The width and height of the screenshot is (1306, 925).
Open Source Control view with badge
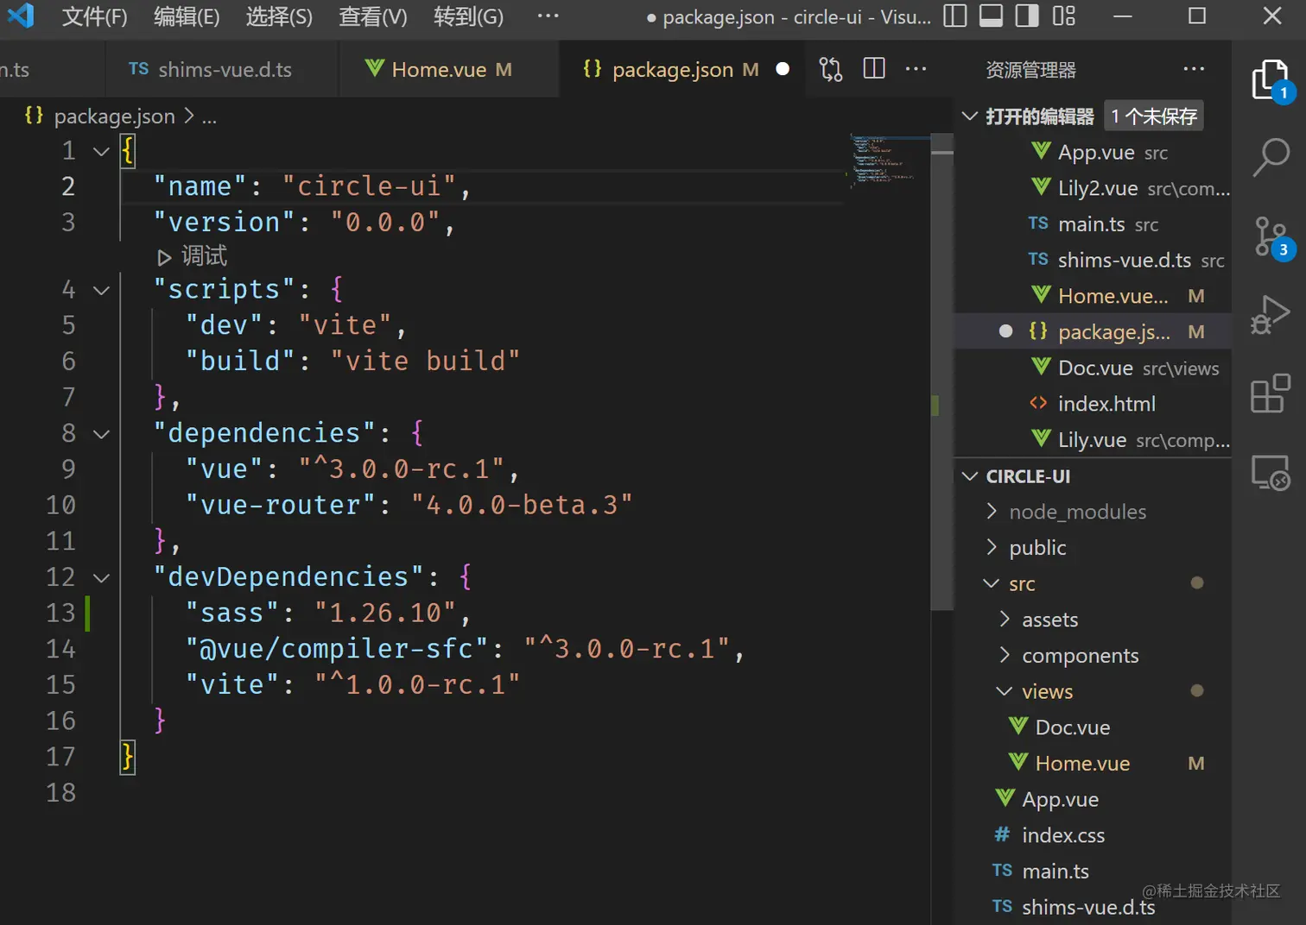(x=1270, y=236)
